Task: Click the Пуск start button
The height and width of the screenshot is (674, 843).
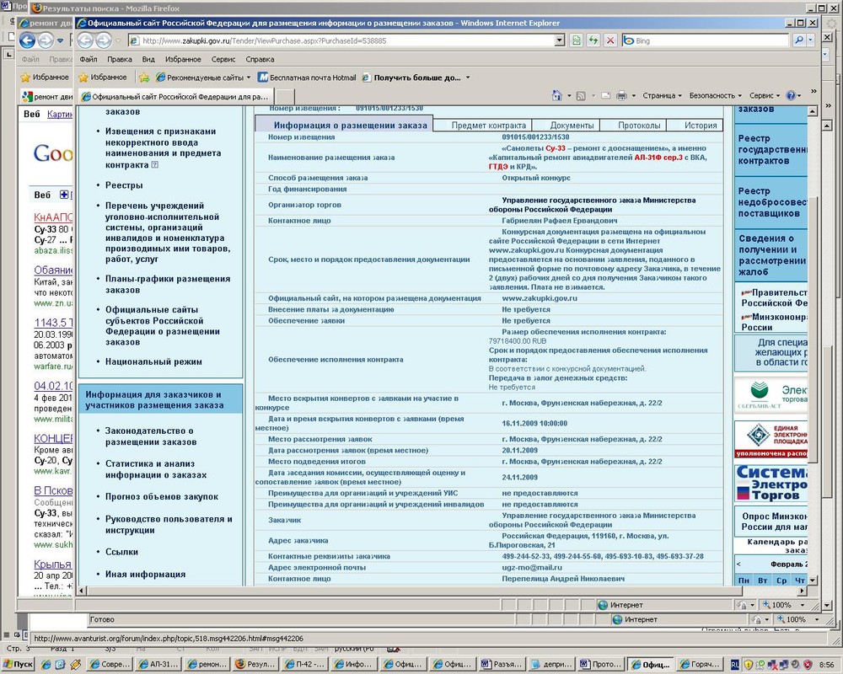Action: click(19, 665)
